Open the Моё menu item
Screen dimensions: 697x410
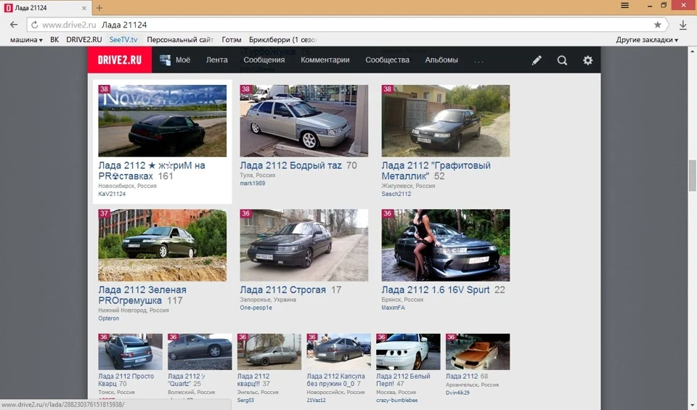183,60
